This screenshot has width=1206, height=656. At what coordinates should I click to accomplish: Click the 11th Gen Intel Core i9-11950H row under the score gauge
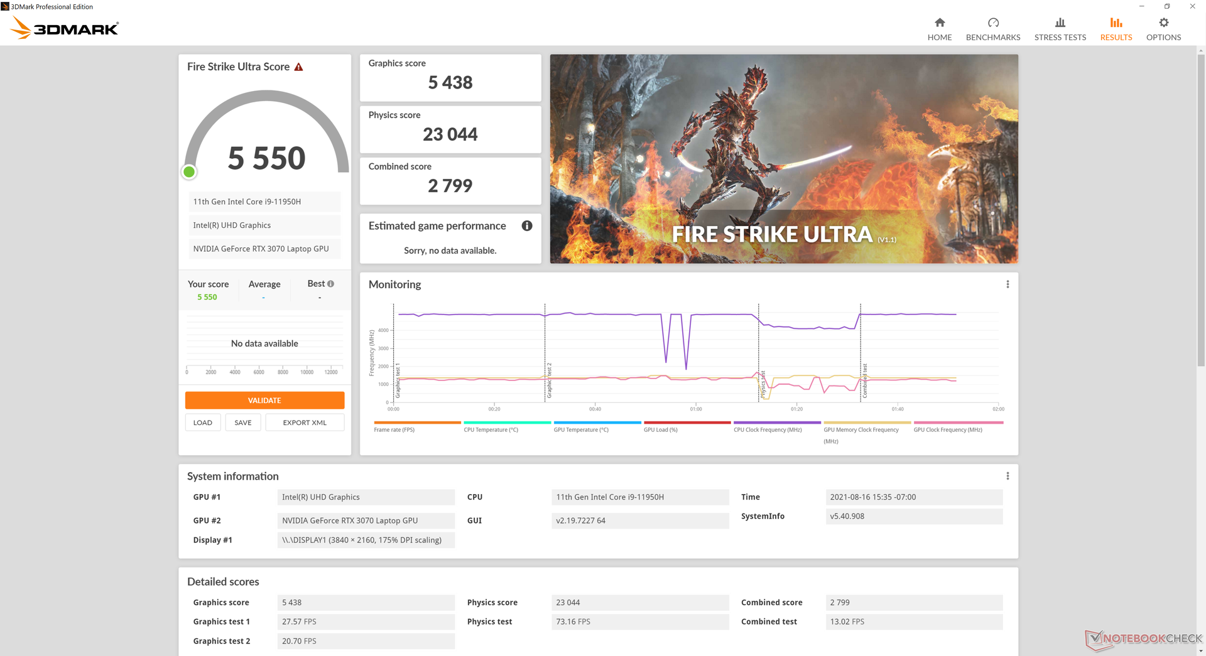click(x=264, y=202)
